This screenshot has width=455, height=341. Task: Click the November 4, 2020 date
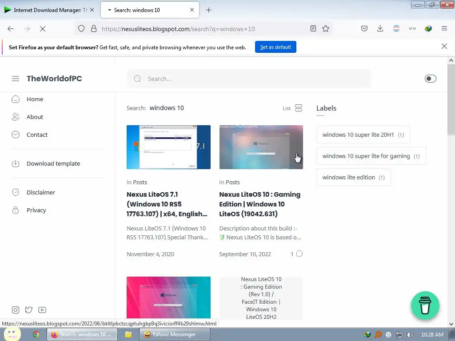(150, 254)
